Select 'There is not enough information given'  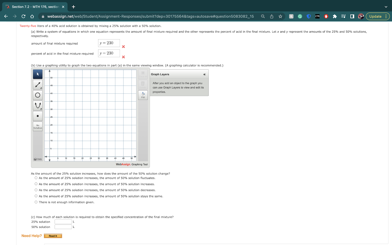coord(36,202)
